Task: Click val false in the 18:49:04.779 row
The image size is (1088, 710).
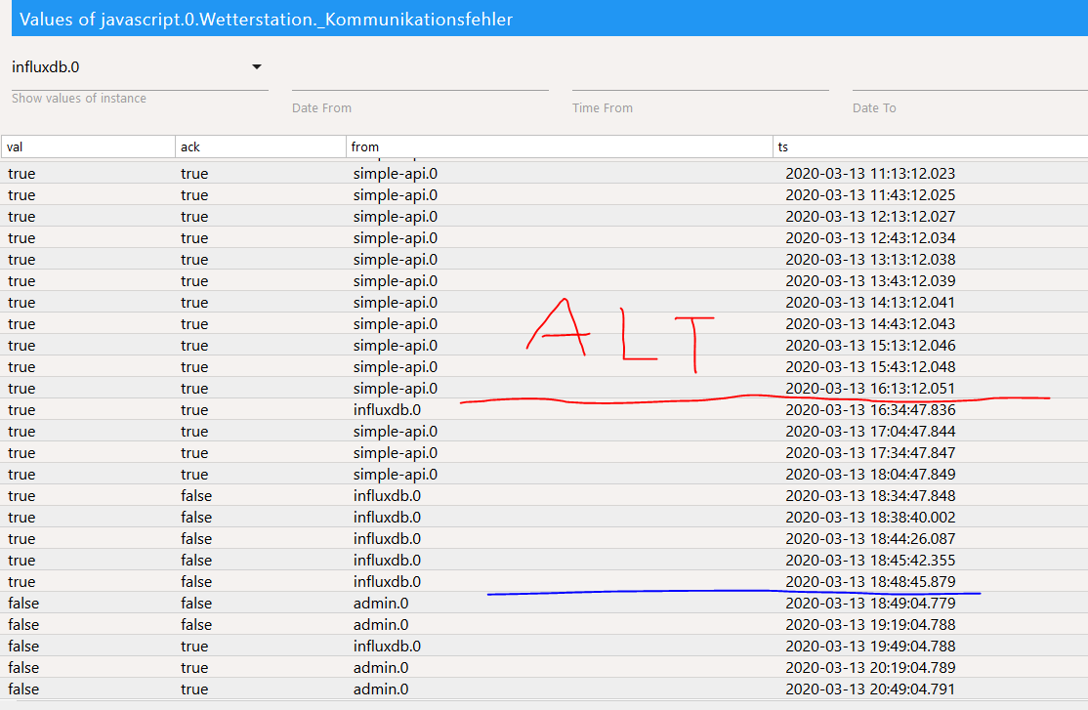Action: pos(23,604)
